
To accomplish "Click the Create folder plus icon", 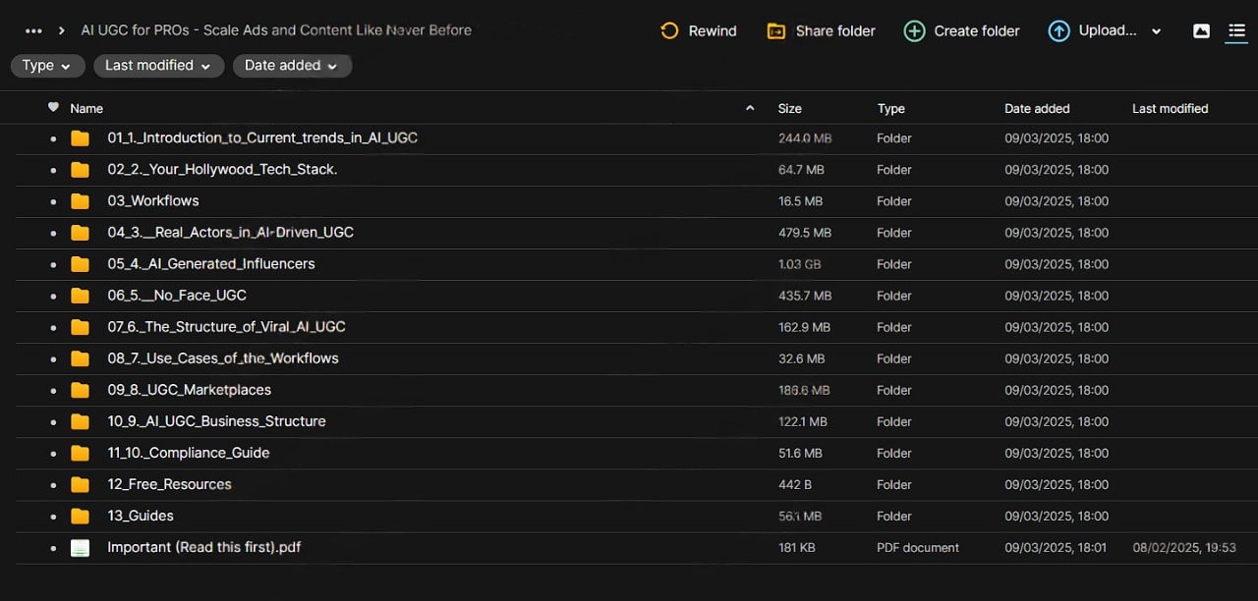I will pyautogui.click(x=914, y=30).
